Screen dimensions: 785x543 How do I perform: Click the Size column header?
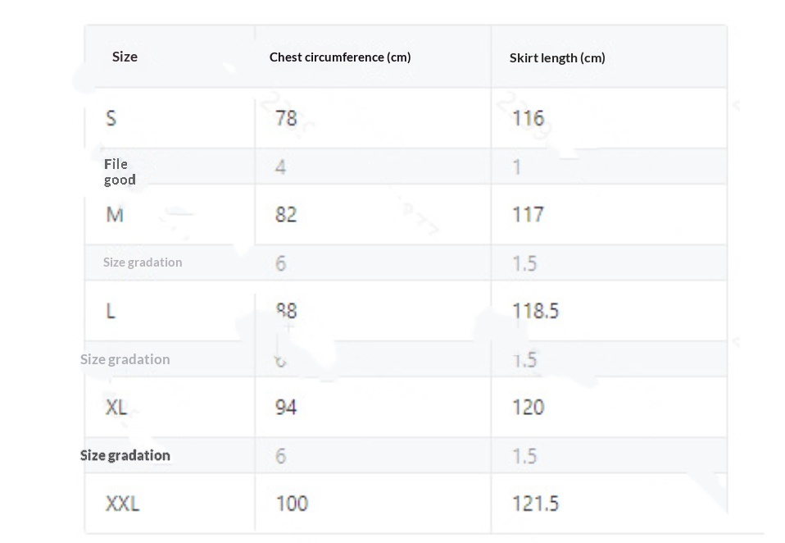pyautogui.click(x=125, y=57)
